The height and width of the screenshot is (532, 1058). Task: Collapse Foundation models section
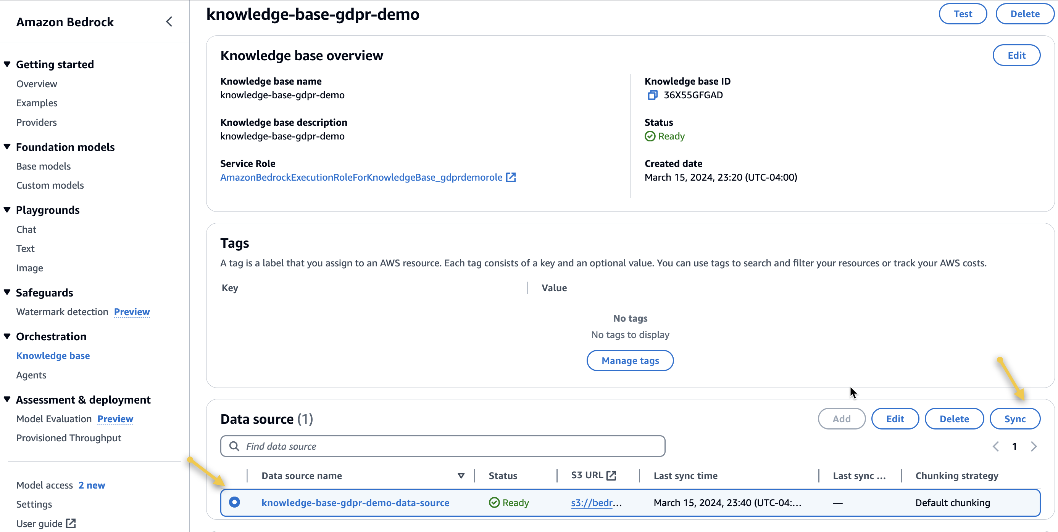[x=7, y=147]
